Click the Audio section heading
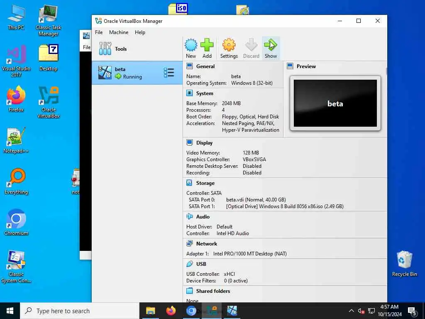 (203, 216)
